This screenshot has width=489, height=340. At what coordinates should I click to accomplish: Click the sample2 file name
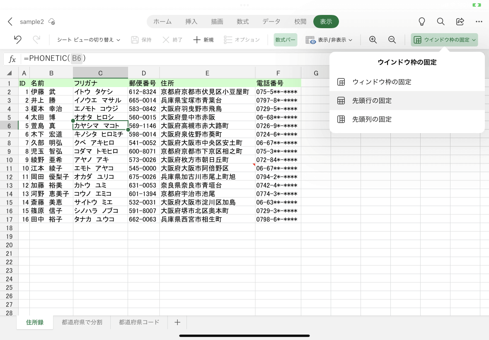[32, 22]
